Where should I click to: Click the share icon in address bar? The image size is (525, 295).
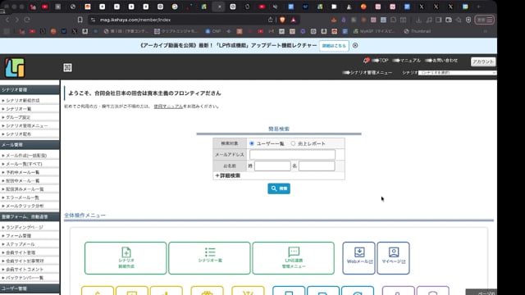(x=270, y=20)
